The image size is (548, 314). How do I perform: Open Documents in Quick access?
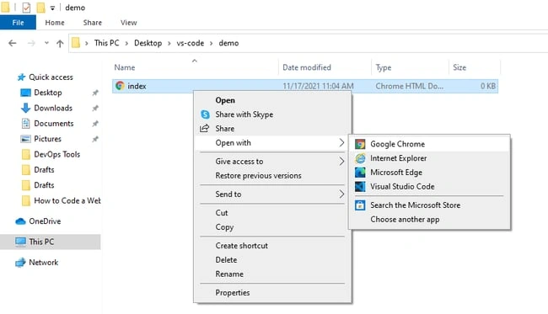click(x=54, y=123)
